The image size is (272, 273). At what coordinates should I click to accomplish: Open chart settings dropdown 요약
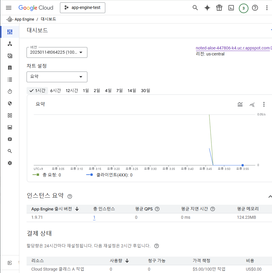coord(57,77)
